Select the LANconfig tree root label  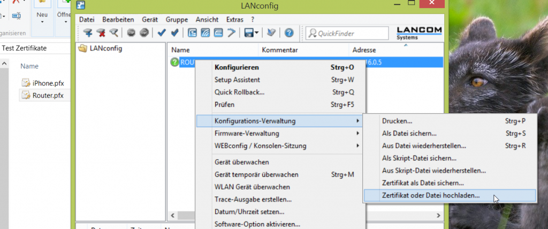[106, 49]
